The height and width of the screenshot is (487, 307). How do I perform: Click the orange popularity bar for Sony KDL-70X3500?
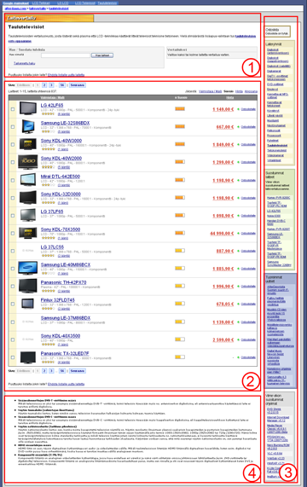click(180, 233)
